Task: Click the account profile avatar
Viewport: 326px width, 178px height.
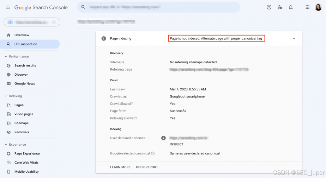Action: [x=318, y=7]
